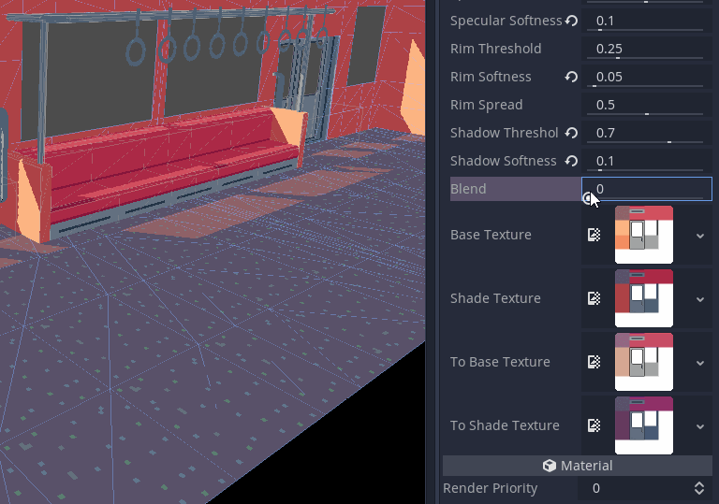Open Shade Texture dropdown arrow
Screen dimensions: 719x504
pos(699,299)
